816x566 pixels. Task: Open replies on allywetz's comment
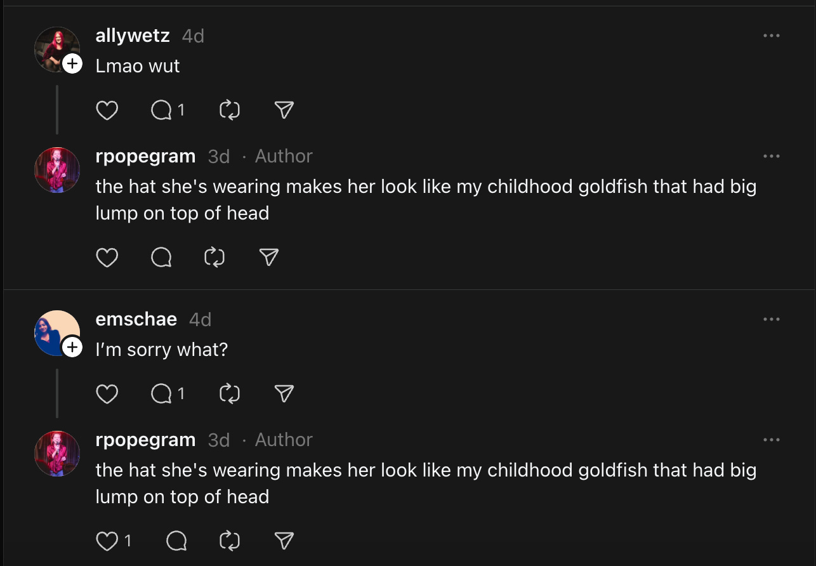click(x=162, y=111)
